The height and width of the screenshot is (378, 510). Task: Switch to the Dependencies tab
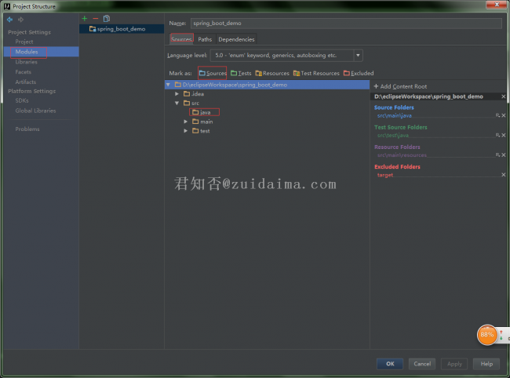point(236,39)
